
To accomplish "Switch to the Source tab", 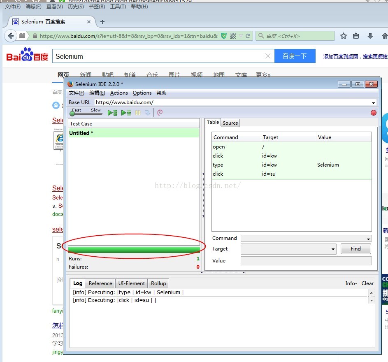I will pos(230,123).
